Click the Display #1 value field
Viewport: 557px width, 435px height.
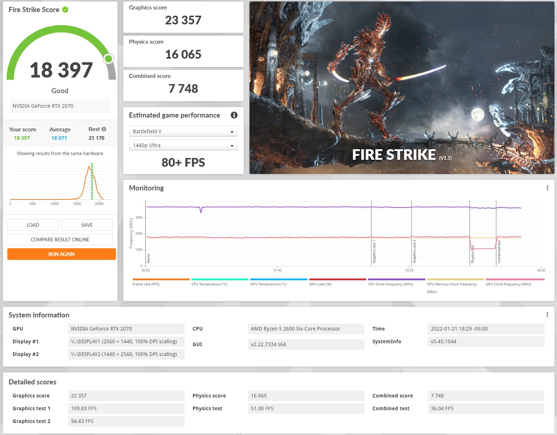tap(126, 341)
